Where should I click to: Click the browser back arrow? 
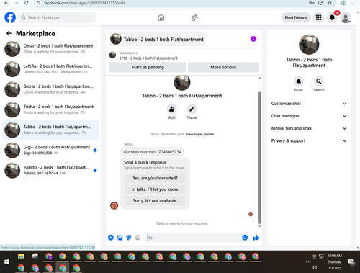[6, 3]
